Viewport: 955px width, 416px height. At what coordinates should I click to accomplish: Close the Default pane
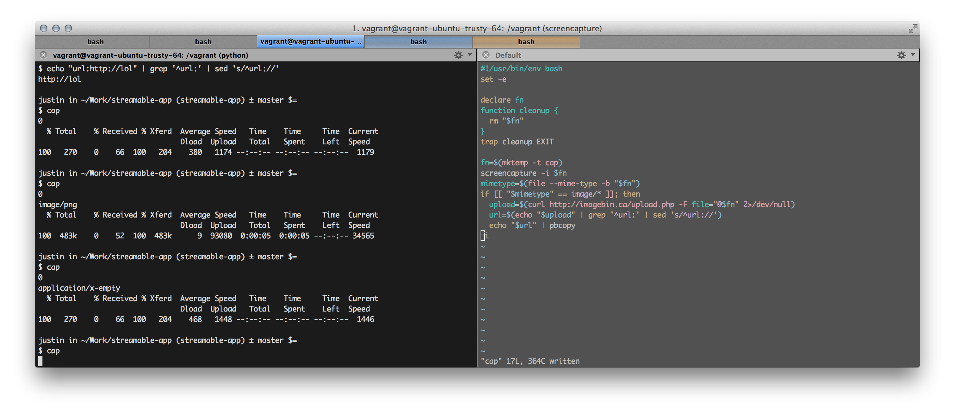point(486,55)
